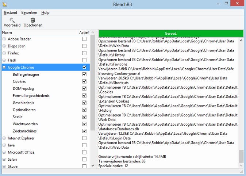Open the Hulp menu
Screen dimensions: 246x176
pyautogui.click(x=45, y=12)
